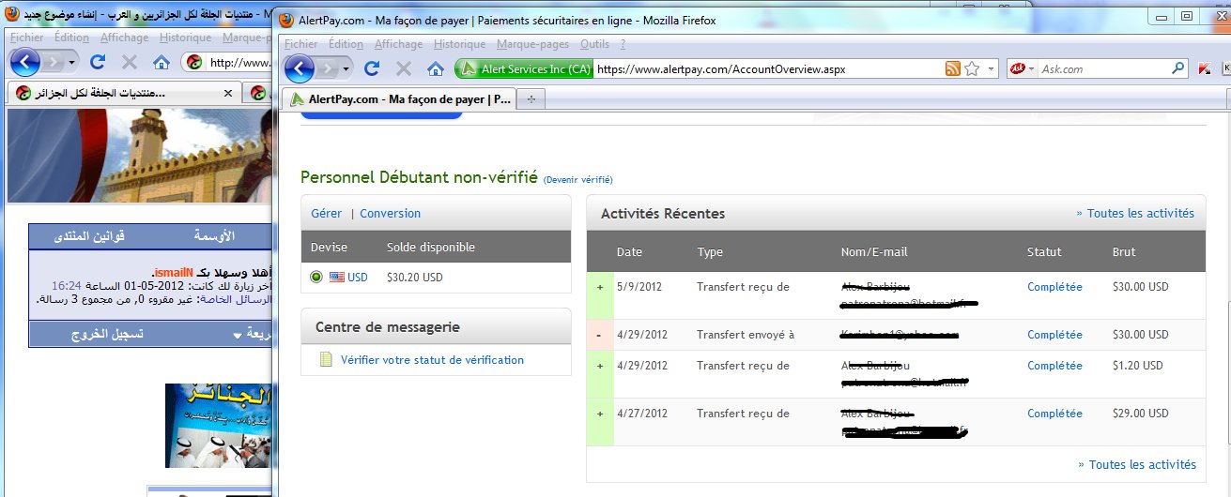
Task: Reload the AlertPay page
Action: [x=372, y=68]
